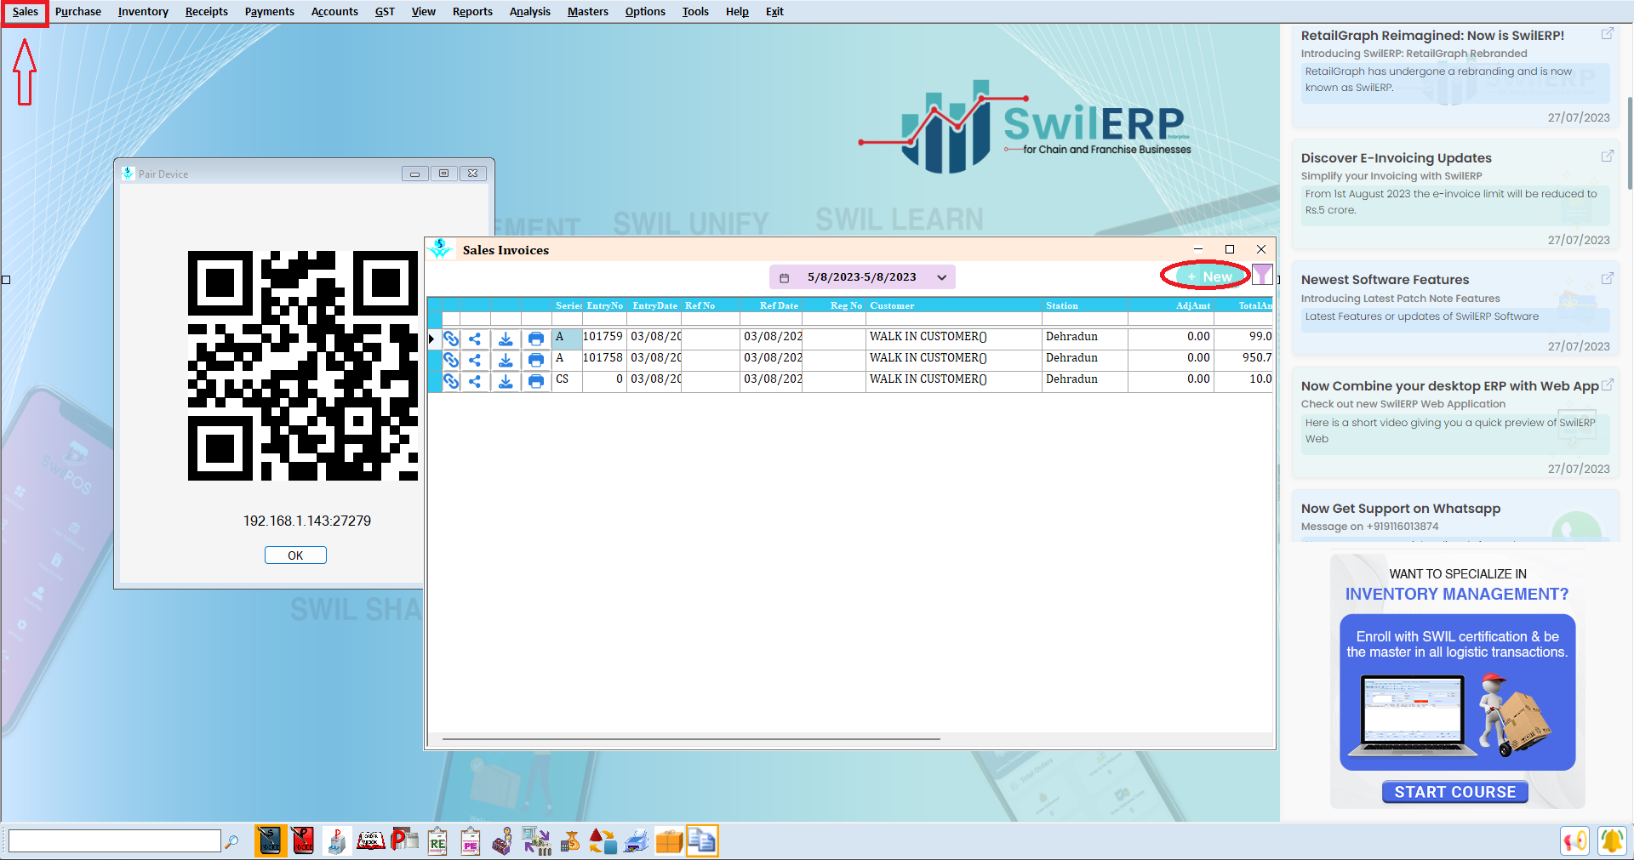Click the copy documents icon in bottom toolbar
The width and height of the screenshot is (1634, 860).
(x=702, y=840)
